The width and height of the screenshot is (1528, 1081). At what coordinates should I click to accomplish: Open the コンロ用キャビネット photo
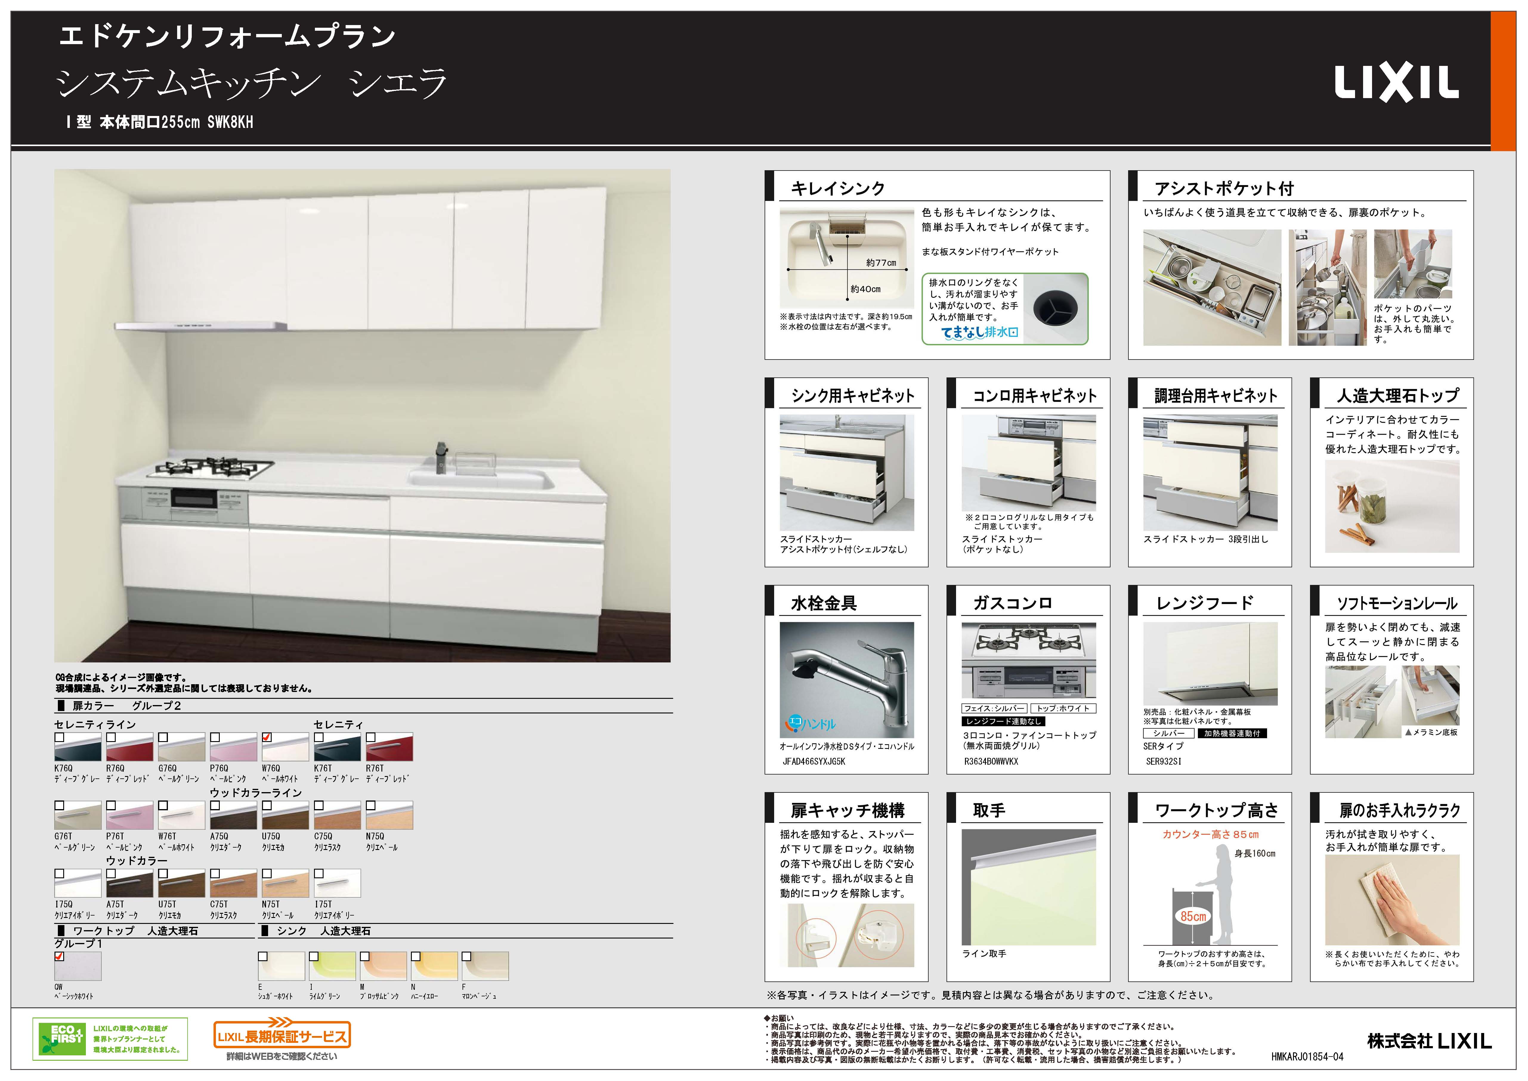pyautogui.click(x=1029, y=463)
